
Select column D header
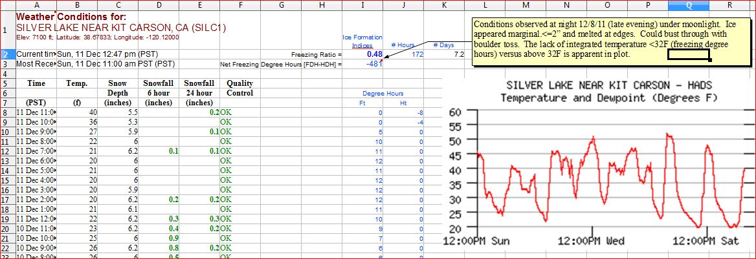(159, 5)
